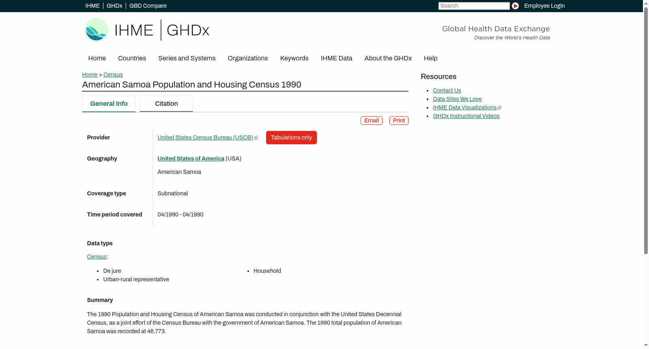Click the 'De jure' list item
The width and height of the screenshot is (649, 349).
(112, 271)
